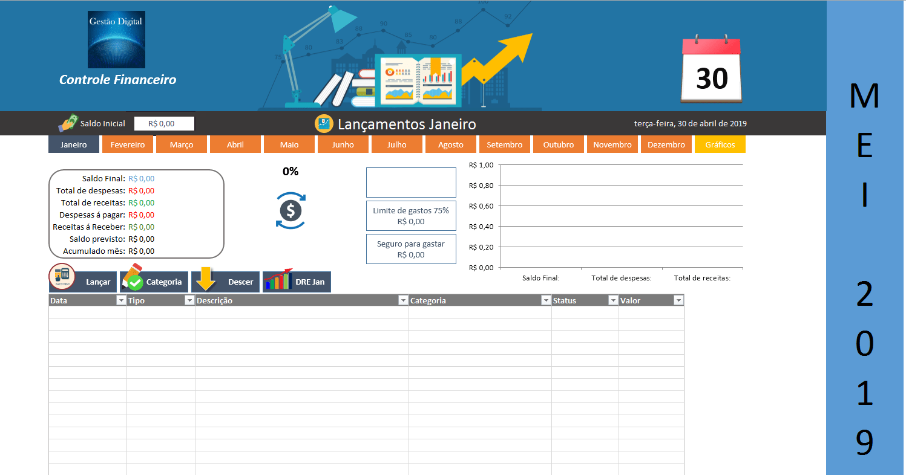Expand the Tipo column filter arrow
Image resolution: width=906 pixels, height=475 pixels.
tap(189, 300)
